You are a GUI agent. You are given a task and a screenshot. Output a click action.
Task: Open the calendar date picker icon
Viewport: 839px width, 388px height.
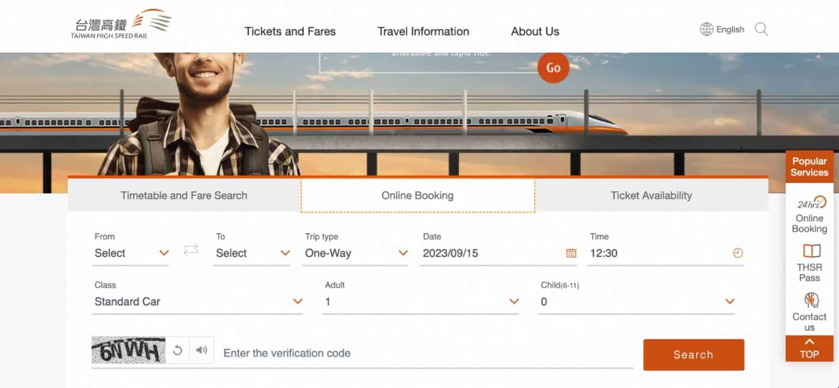[x=570, y=253]
